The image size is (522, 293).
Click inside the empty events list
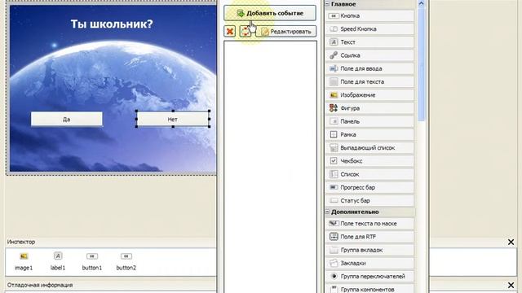(x=270, y=166)
